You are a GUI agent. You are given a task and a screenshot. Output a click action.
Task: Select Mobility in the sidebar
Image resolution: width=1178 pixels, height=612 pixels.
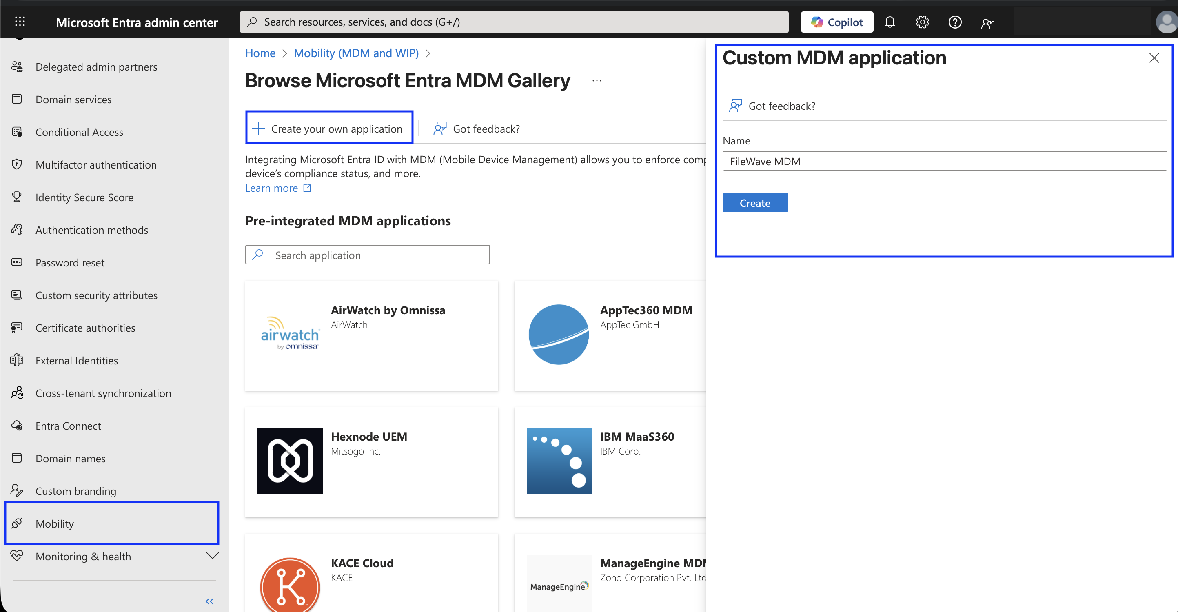pos(112,523)
